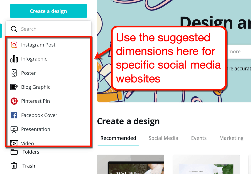Click the Video filmstrip icon
Viewport: 251px width, 174px height.
(14, 143)
